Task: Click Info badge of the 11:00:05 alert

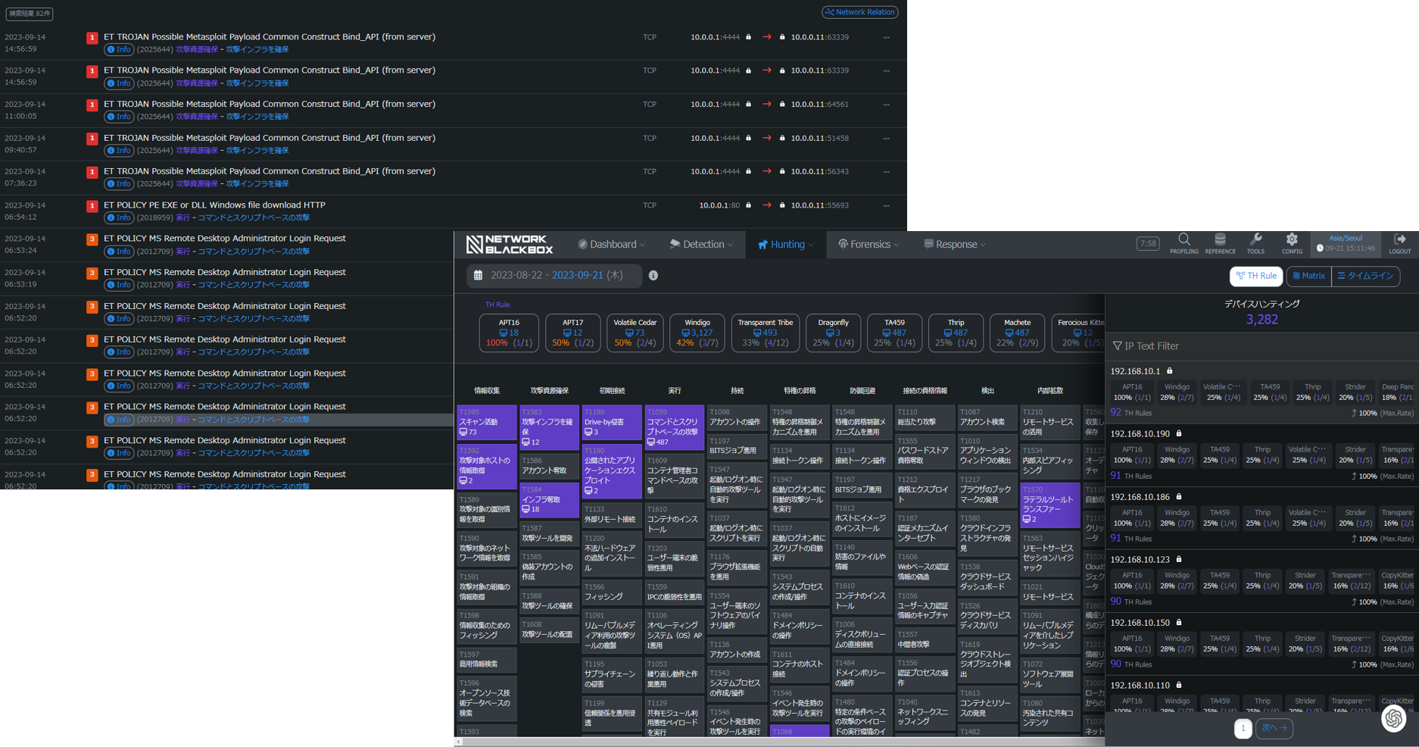Action: (x=119, y=117)
